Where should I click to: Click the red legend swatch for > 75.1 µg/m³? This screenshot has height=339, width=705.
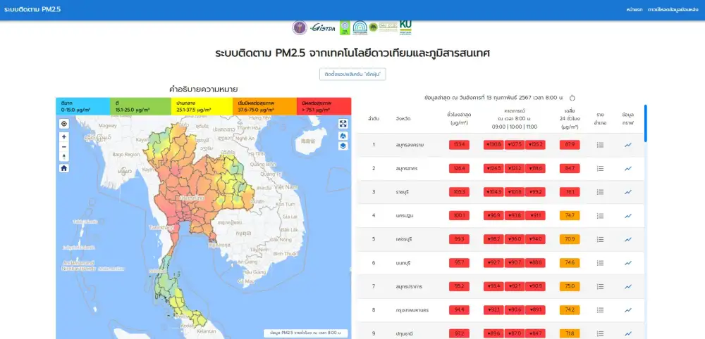point(324,106)
